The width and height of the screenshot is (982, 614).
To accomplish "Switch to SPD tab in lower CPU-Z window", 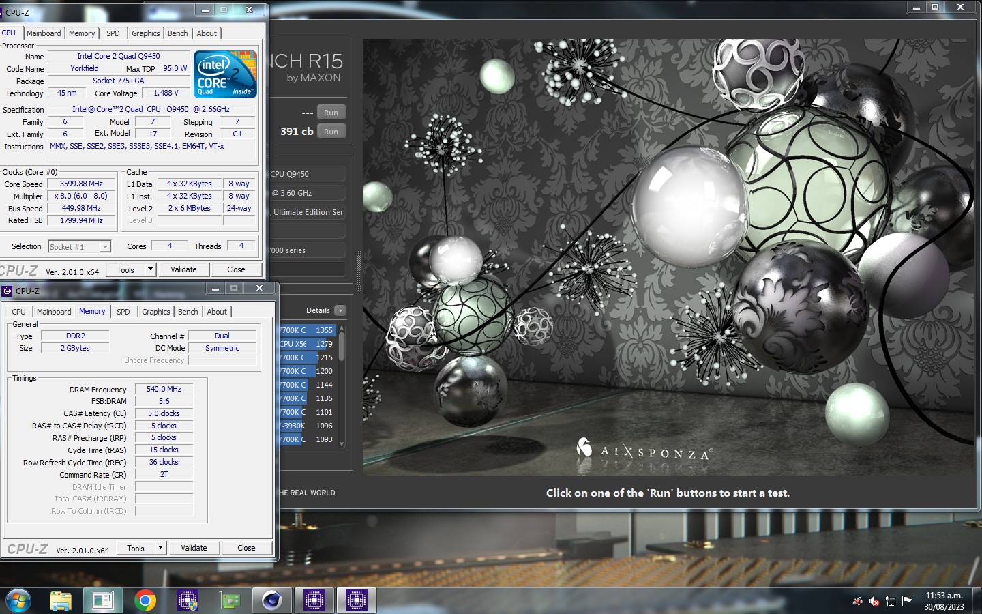I will (123, 312).
